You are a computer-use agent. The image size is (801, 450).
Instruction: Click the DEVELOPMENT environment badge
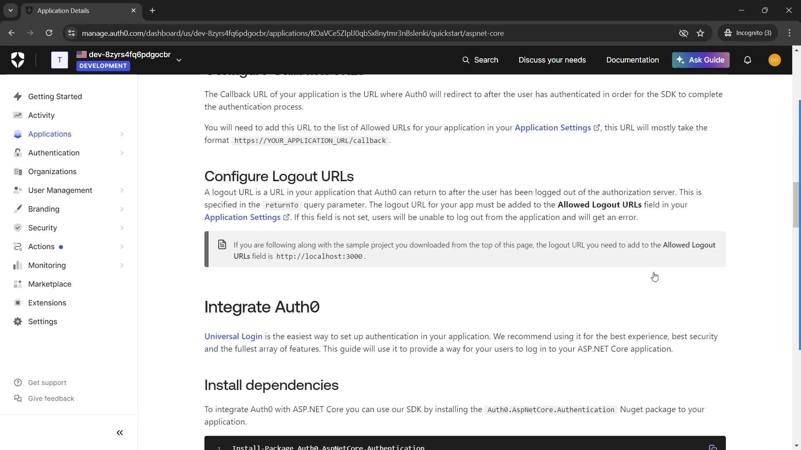tap(103, 66)
